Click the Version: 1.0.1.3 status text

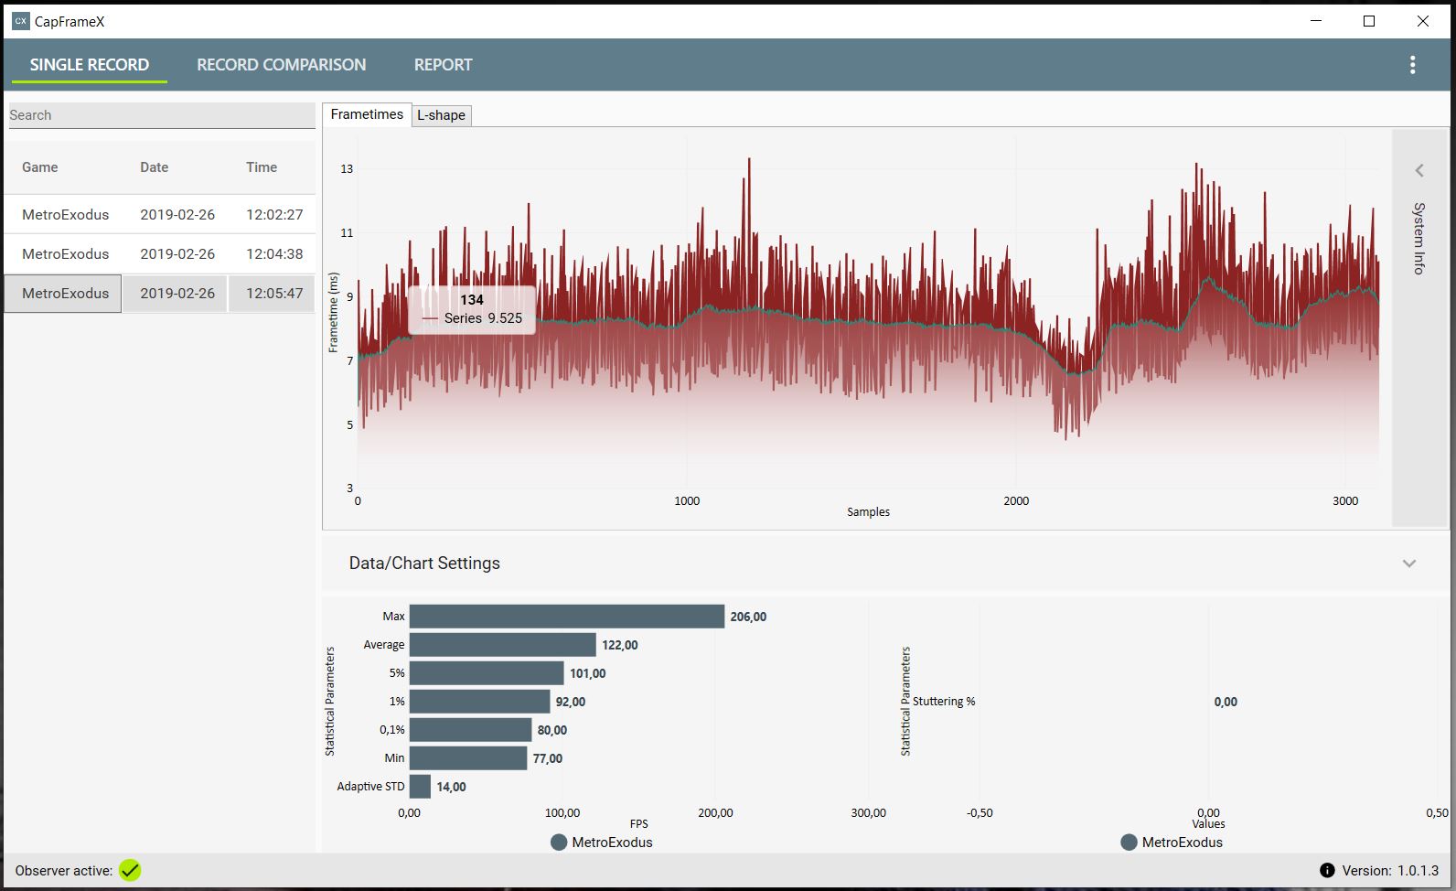tap(1390, 871)
